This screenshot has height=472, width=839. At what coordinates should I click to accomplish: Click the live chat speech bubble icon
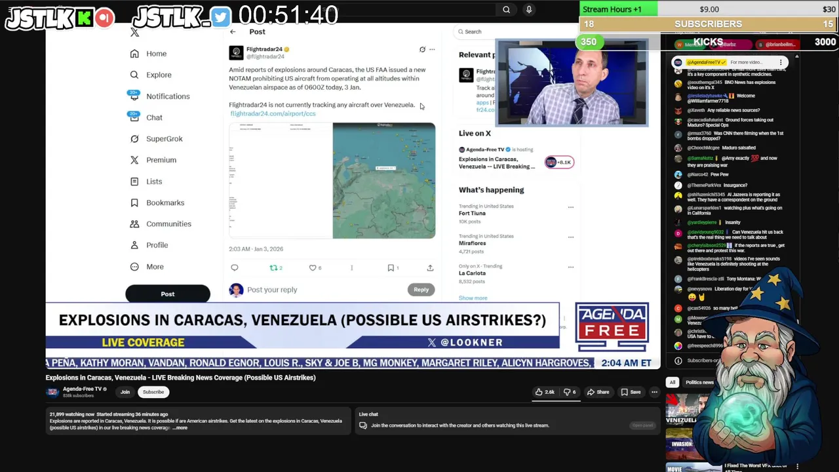(x=363, y=425)
